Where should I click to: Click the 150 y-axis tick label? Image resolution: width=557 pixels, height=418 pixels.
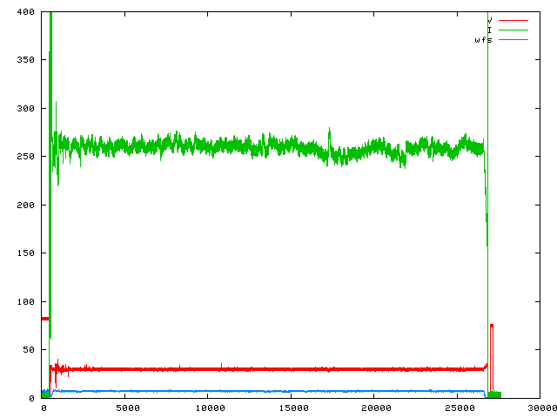[x=25, y=253]
